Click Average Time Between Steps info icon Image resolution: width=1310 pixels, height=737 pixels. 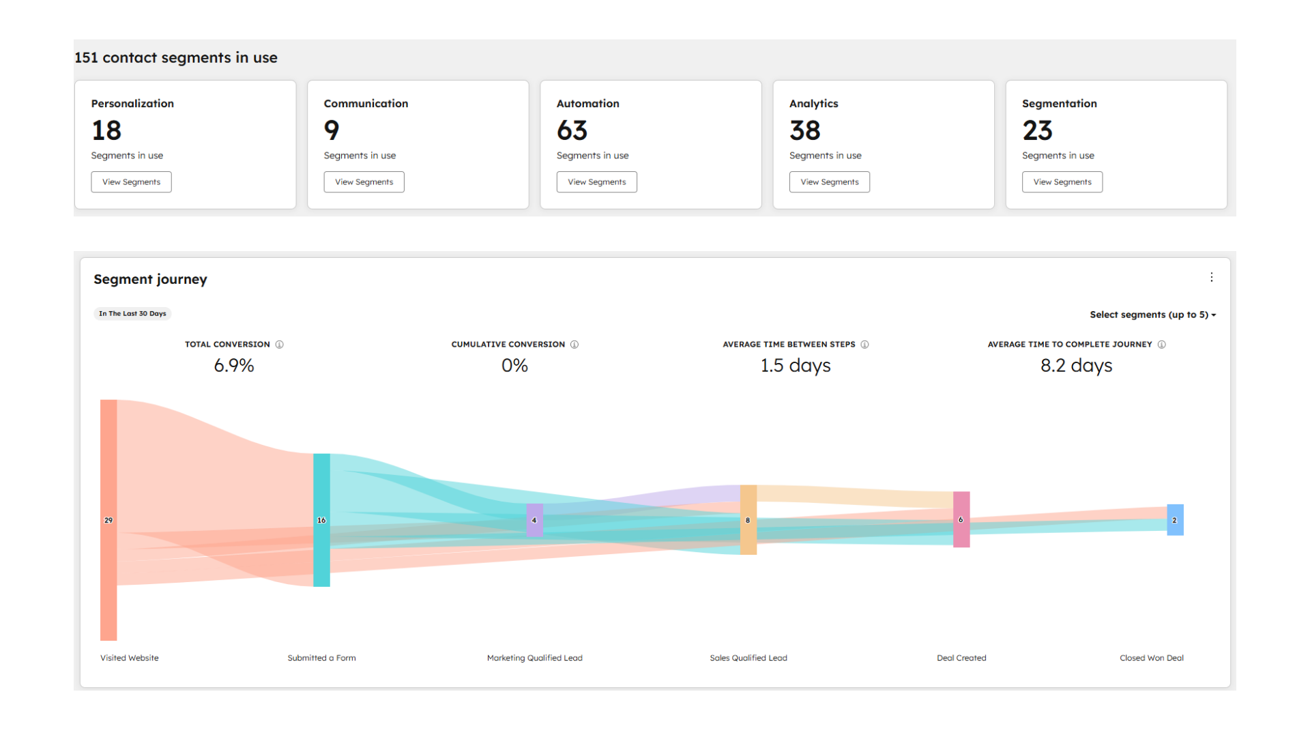[864, 345]
